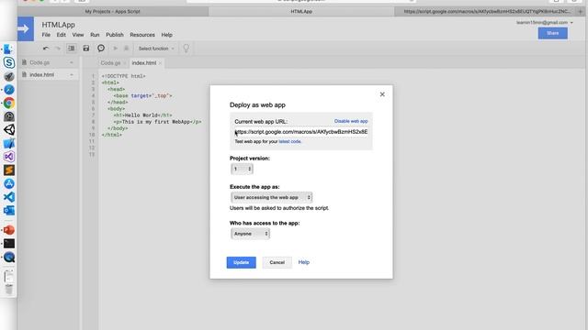Switch to script.google.com macros browser tab
Viewport: 588px width, 330px height.
pyautogui.click(x=486, y=12)
